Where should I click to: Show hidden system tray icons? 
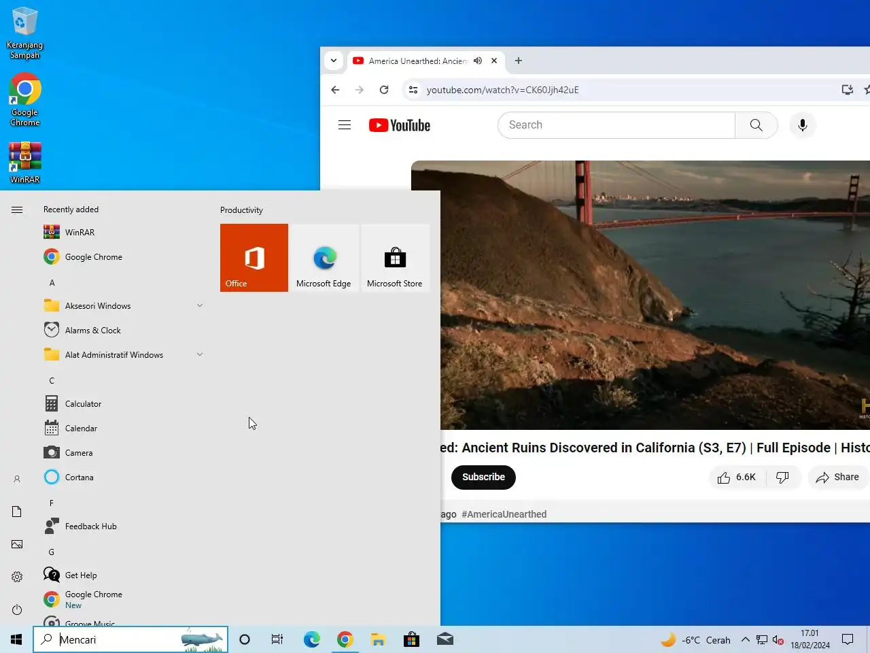746,640
